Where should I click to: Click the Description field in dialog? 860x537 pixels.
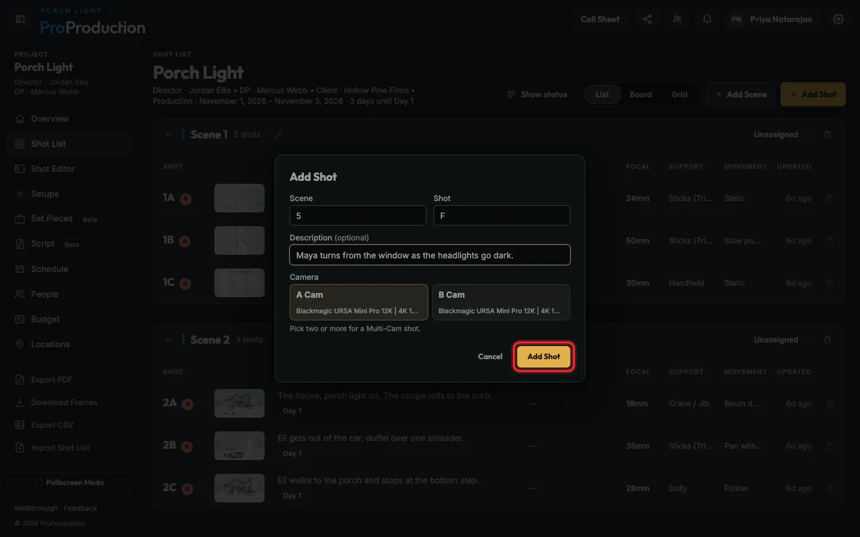click(430, 255)
